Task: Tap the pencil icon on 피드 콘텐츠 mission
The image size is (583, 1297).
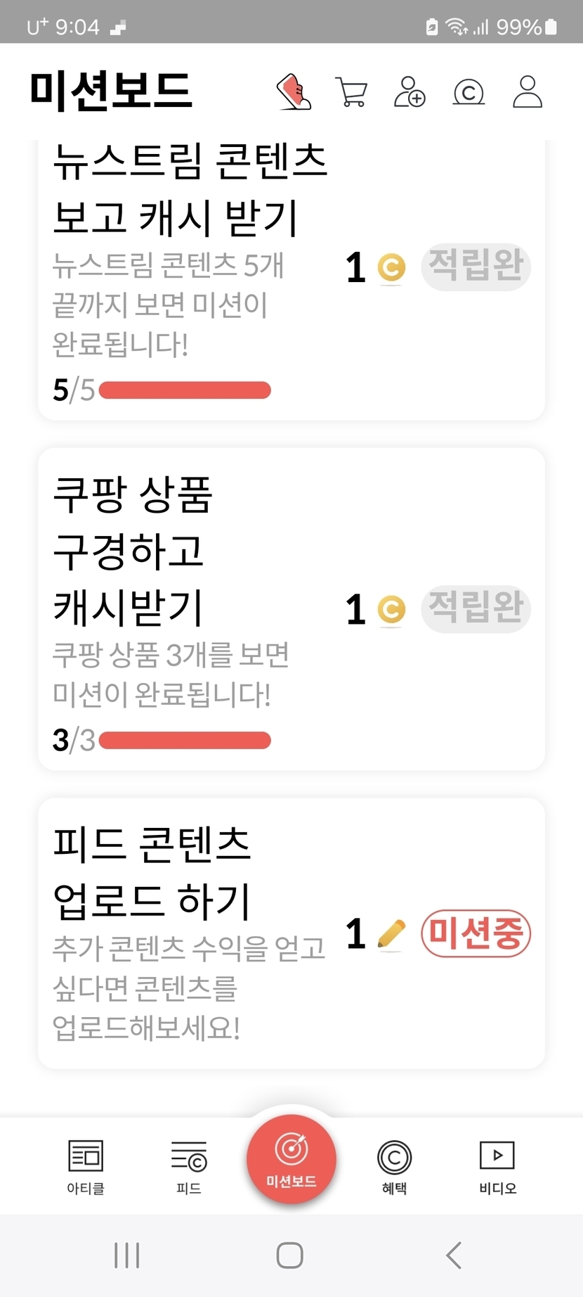Action: [x=391, y=934]
